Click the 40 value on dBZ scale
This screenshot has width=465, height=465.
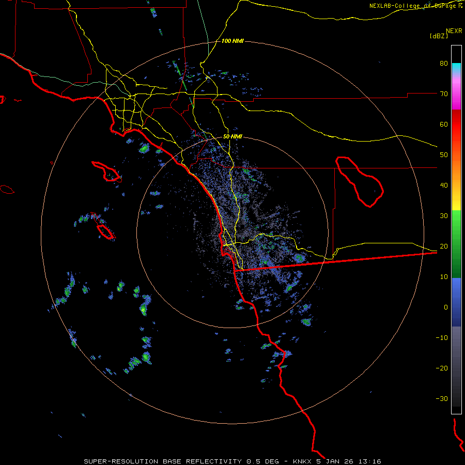point(444,185)
